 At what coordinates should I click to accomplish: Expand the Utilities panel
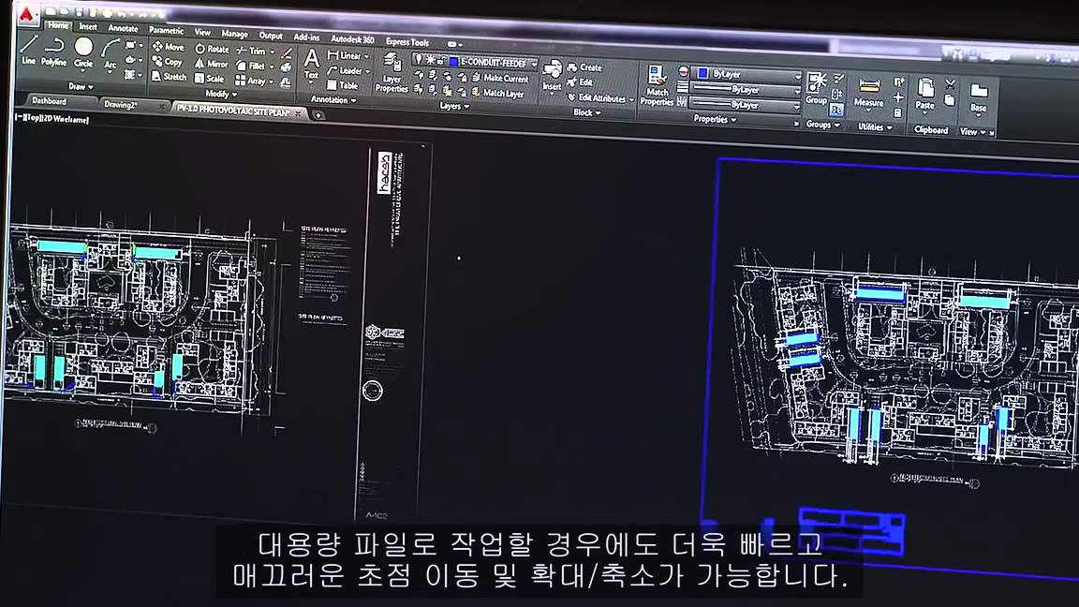875,126
